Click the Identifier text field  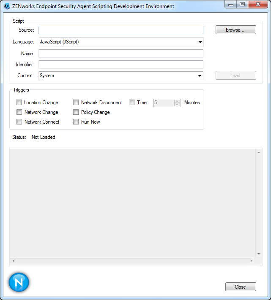tap(121, 65)
